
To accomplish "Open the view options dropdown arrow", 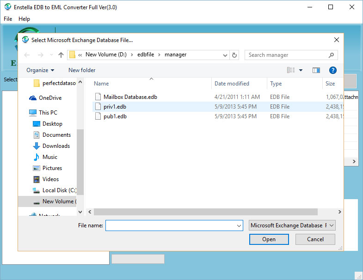I will [x=301, y=70].
